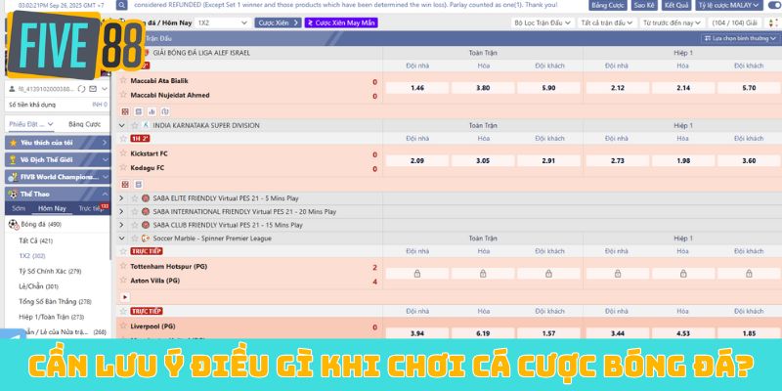
Task: Open the Phiếu Đặt tab
Action: click(31, 124)
